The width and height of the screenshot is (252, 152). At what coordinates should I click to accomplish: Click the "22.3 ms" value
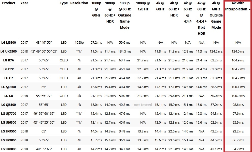pos(143,69)
